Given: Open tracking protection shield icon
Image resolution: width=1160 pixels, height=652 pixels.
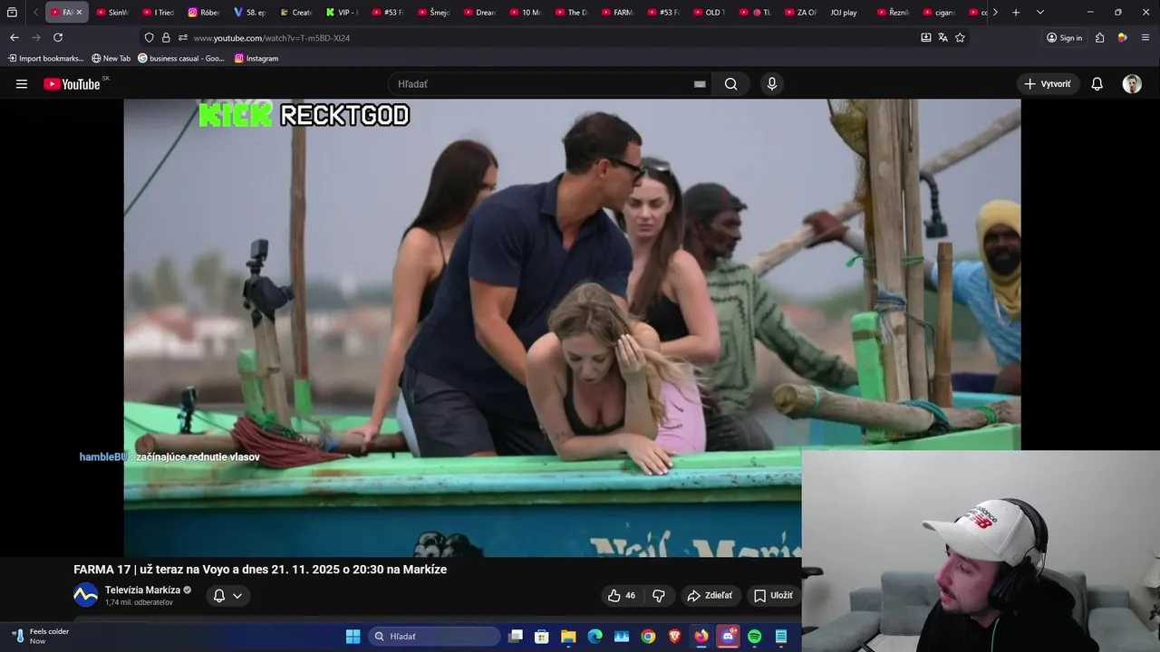Looking at the screenshot, I should (149, 37).
